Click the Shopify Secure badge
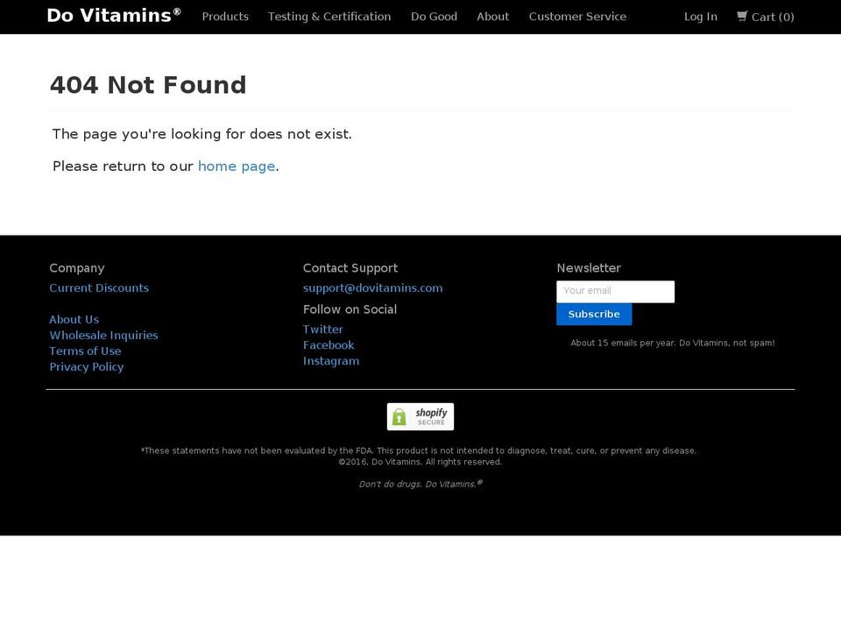The width and height of the screenshot is (841, 631). click(x=420, y=417)
